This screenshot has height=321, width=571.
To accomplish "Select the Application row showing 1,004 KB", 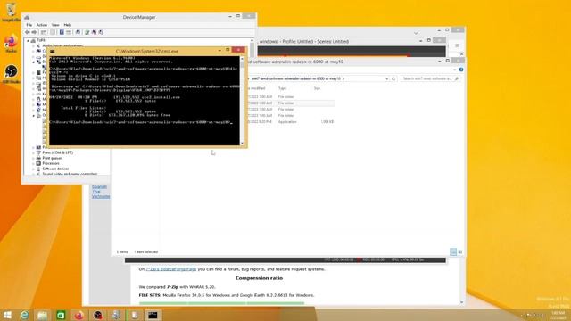I will click(292, 122).
